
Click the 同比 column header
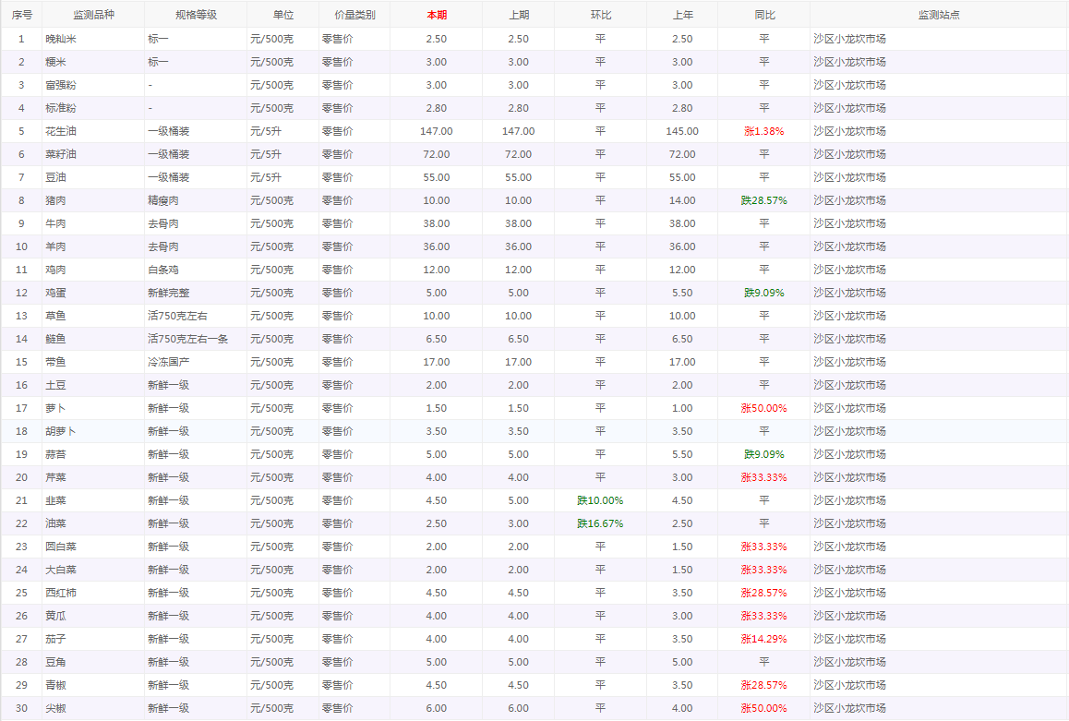tap(763, 15)
